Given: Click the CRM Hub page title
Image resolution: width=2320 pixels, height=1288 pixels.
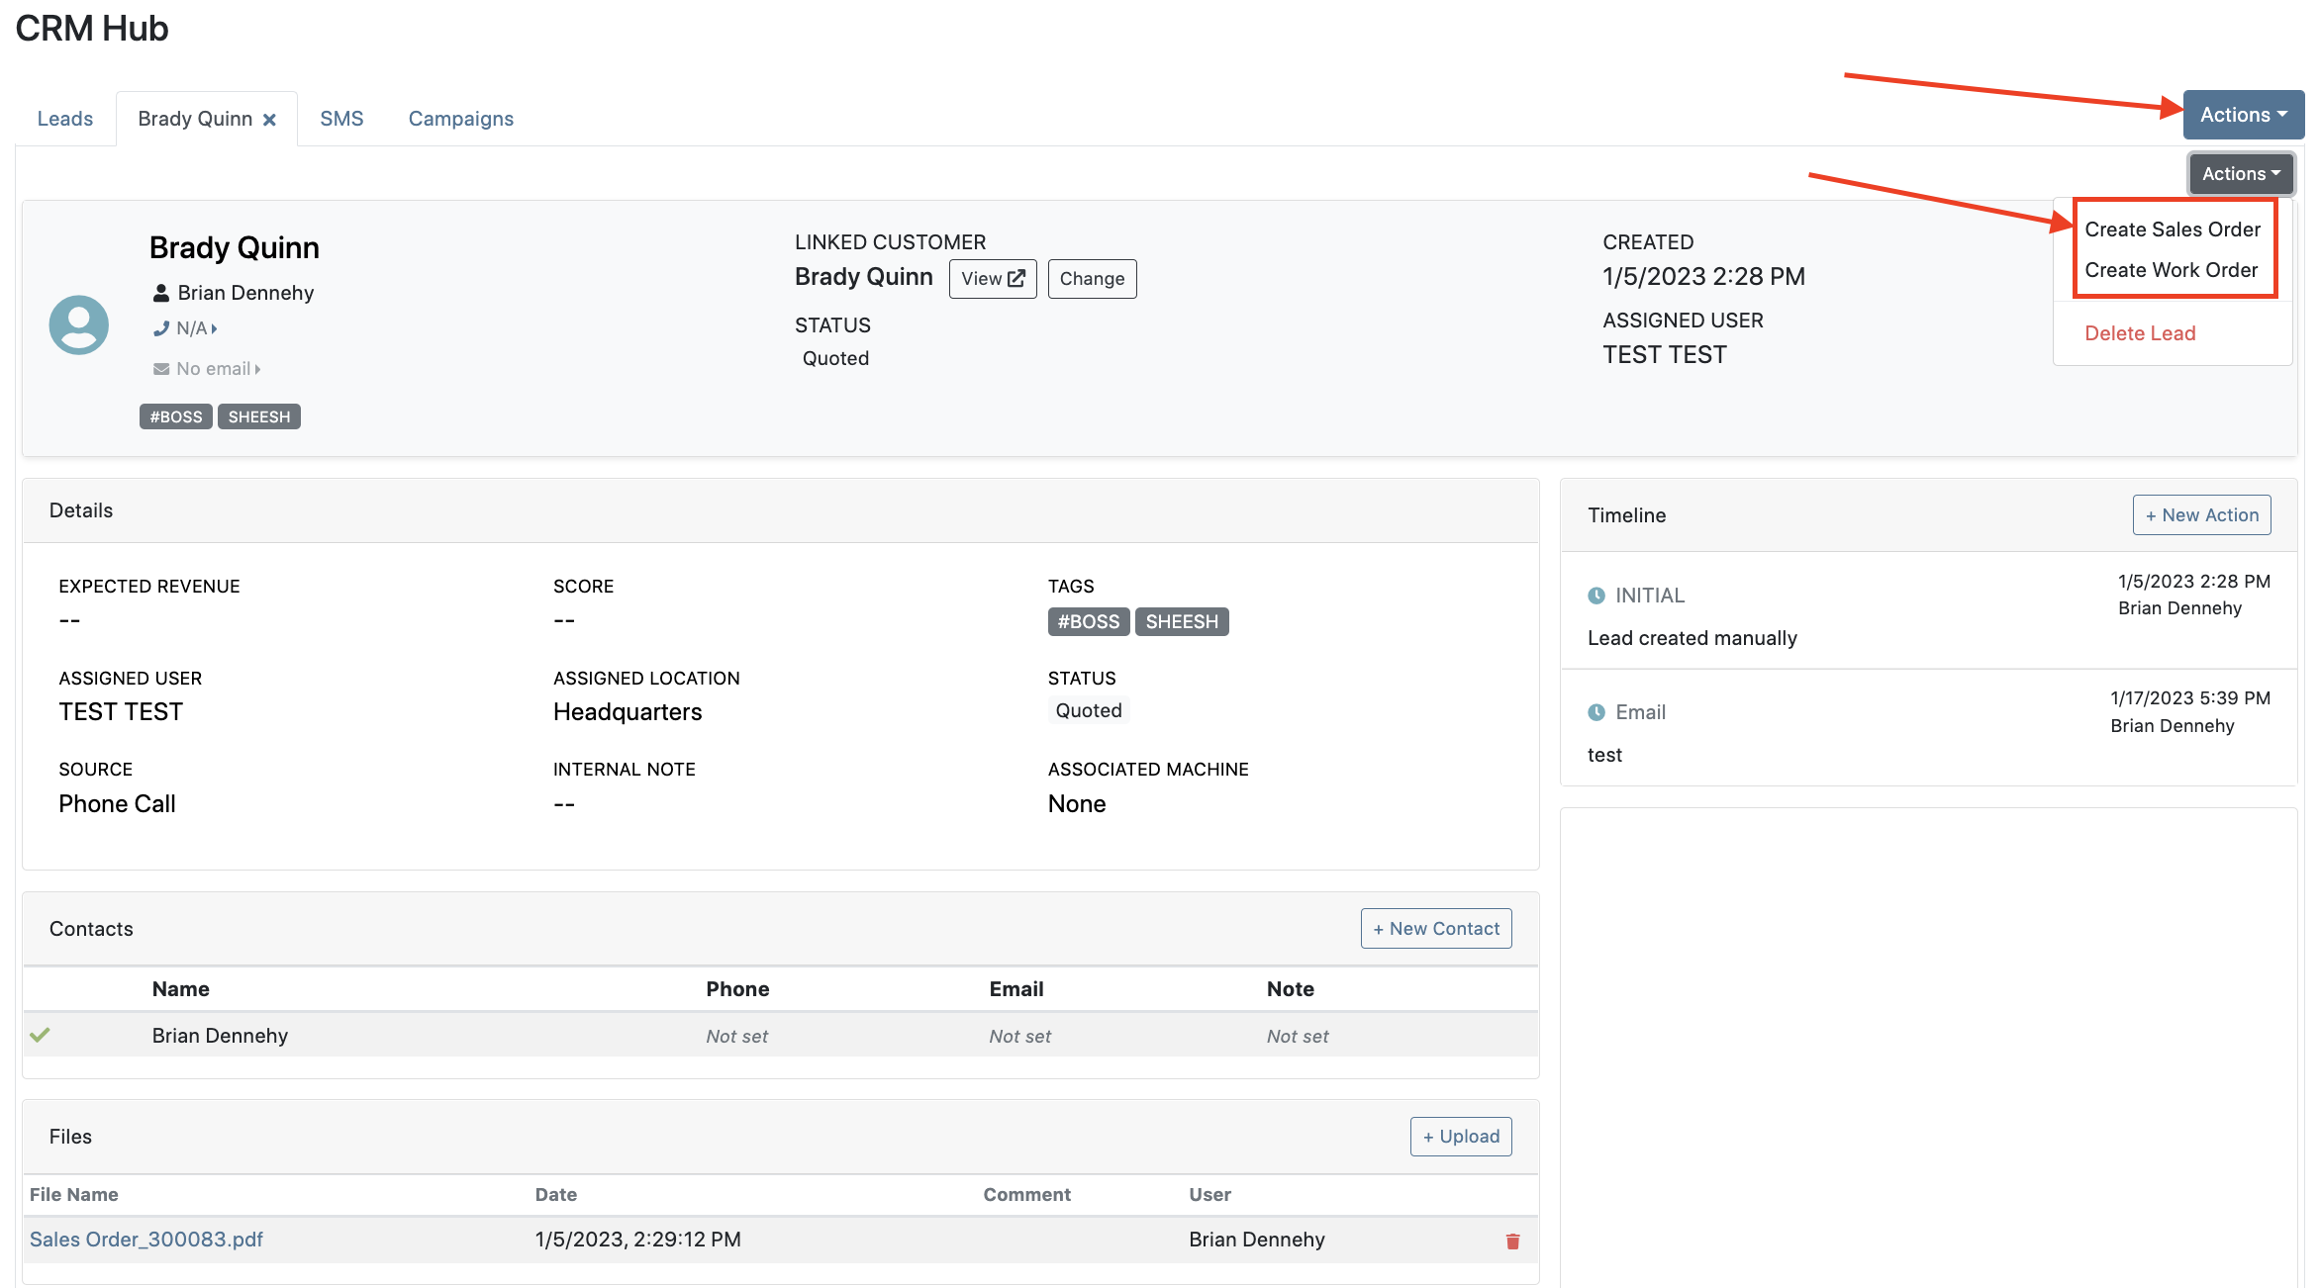Looking at the screenshot, I should (x=92, y=29).
